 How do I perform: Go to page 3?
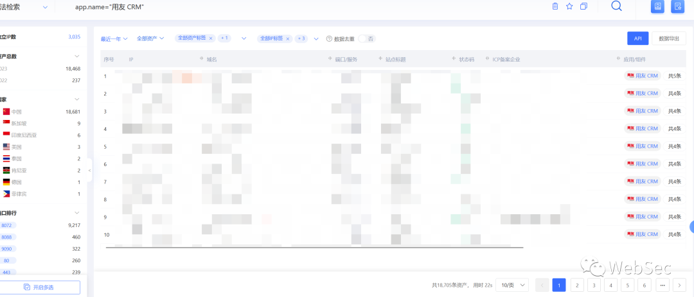coord(594,285)
